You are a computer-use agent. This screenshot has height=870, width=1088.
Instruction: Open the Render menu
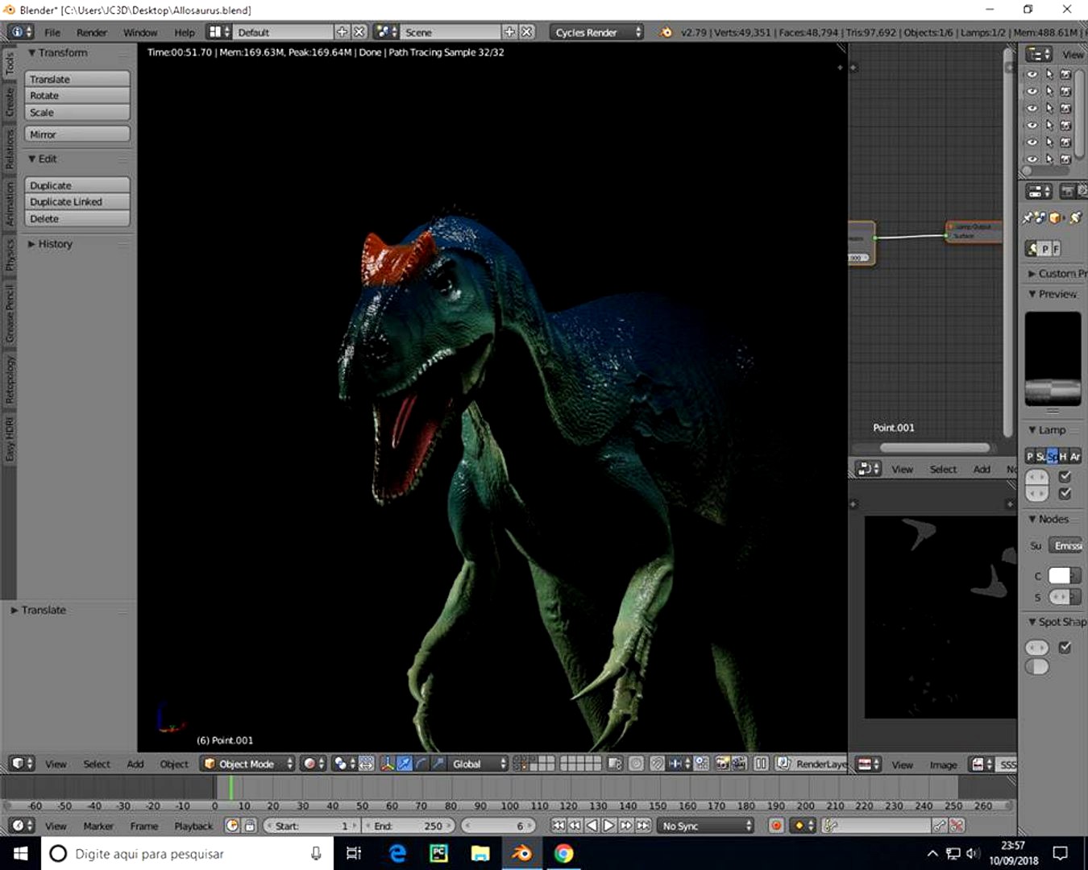92,32
